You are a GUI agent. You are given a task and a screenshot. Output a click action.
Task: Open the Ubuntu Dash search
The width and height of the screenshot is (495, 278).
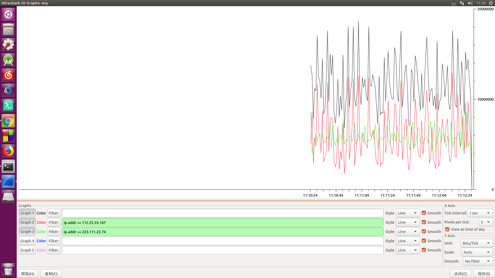8,14
